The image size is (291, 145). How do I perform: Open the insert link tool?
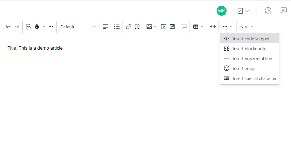tap(128, 27)
